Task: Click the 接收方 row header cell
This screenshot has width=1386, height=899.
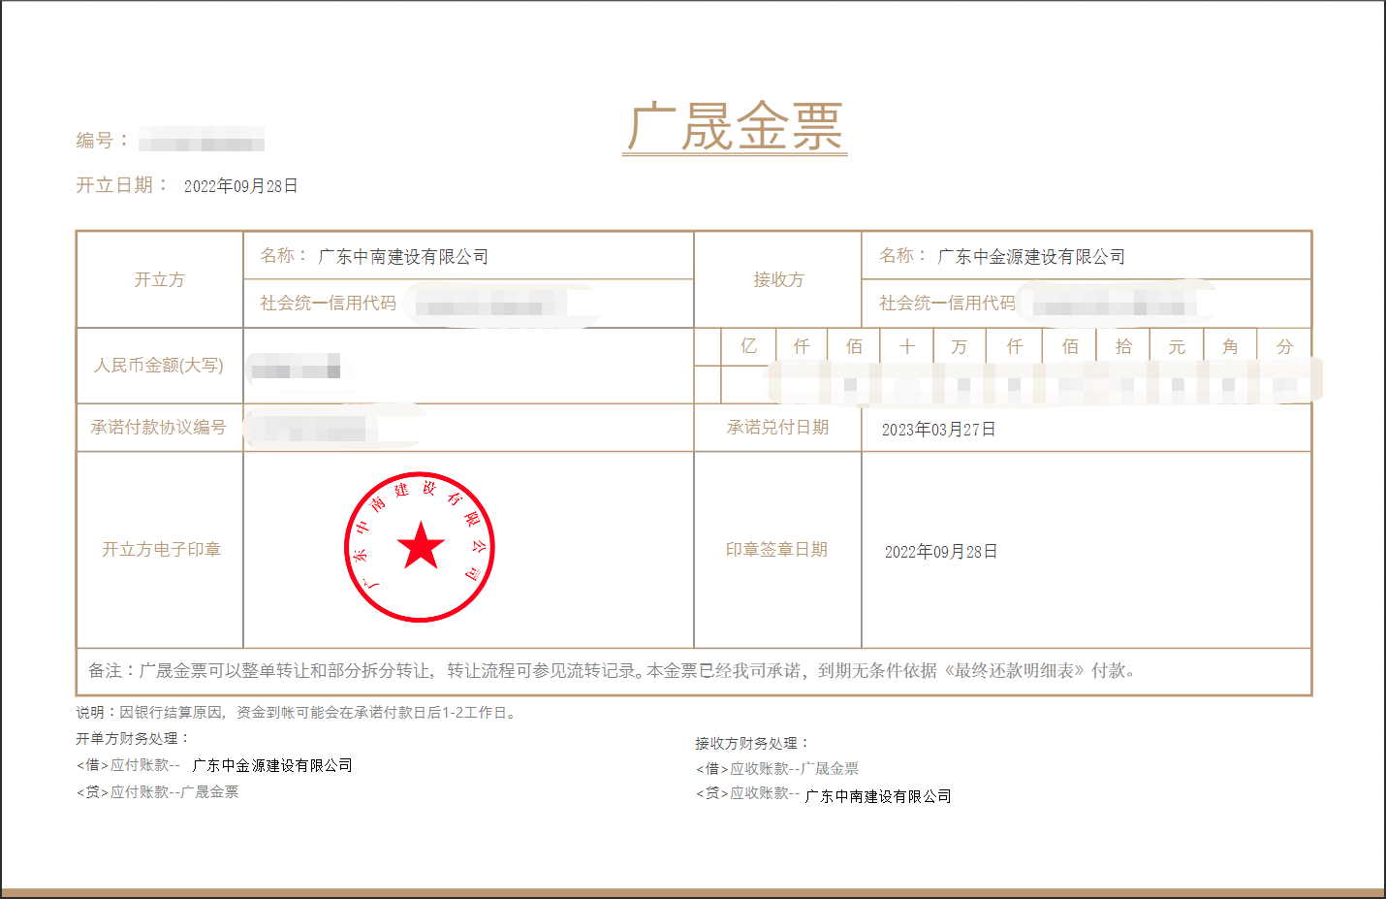Action: pos(778,280)
